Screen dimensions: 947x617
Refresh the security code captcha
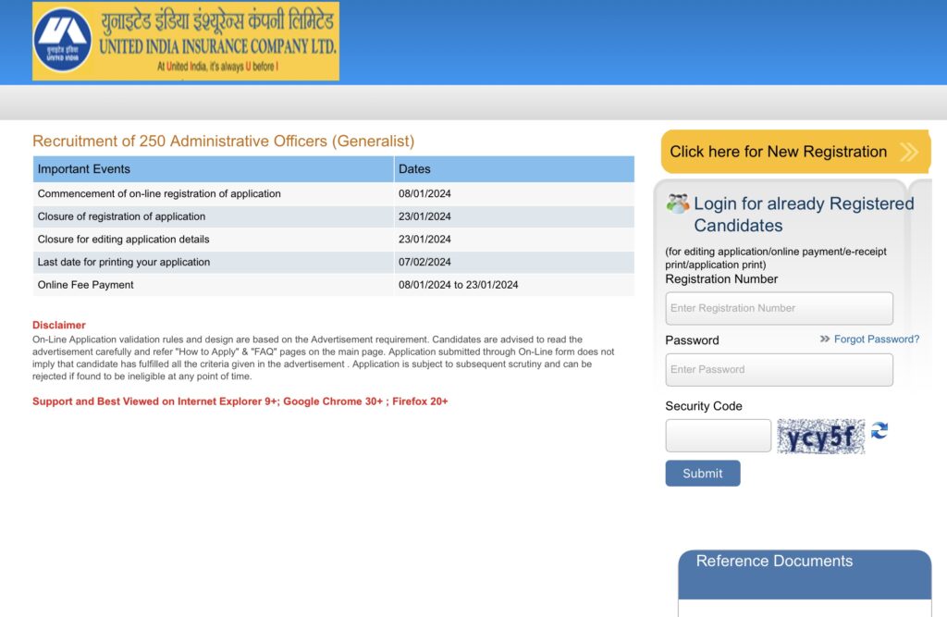click(879, 430)
